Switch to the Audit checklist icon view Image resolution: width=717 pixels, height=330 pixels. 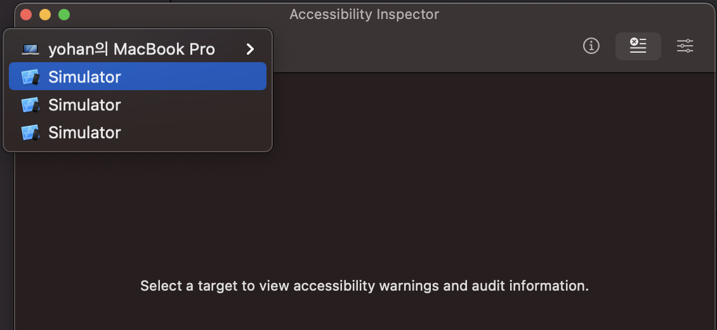tap(638, 46)
